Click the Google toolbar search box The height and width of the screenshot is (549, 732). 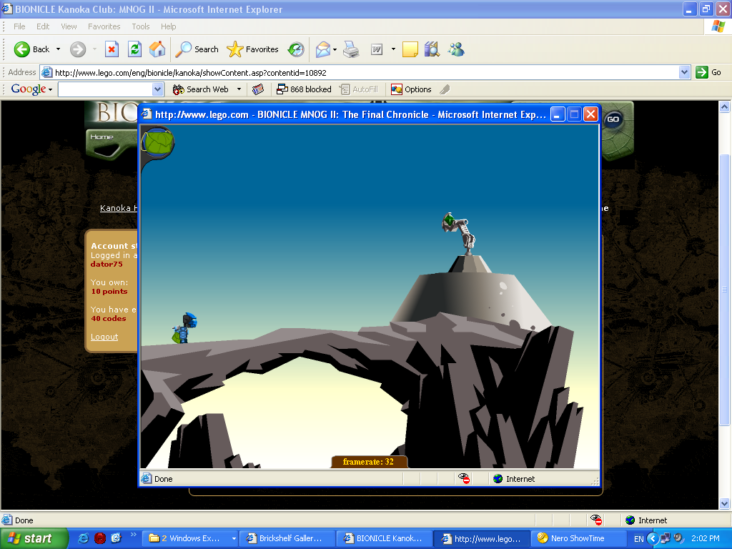105,89
